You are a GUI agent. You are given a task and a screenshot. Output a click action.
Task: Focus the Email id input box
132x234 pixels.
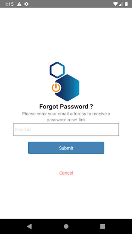coord(66,129)
